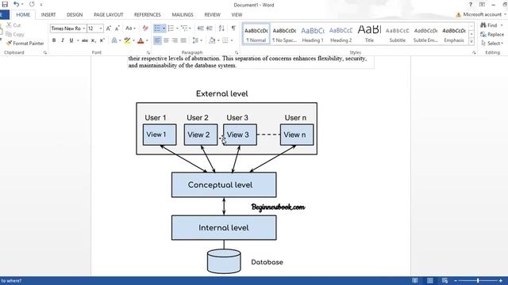Open the MAILINGS ribbon tab
This screenshot has width=508, height=285.
coord(183,15)
